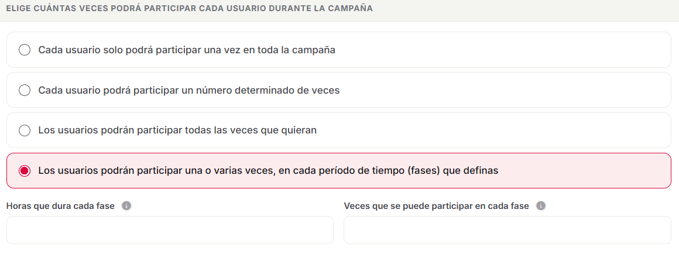Image resolution: width=679 pixels, height=254 pixels.
Task: Click the pink highlighted fases option card
Action: pos(339,170)
